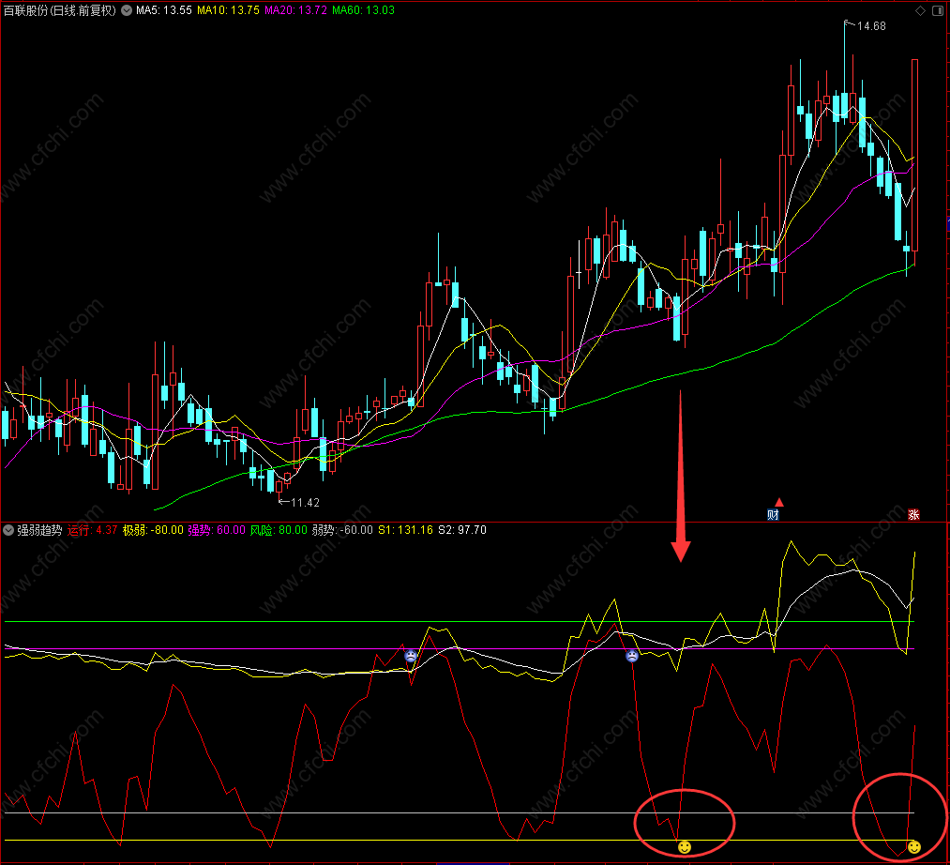This screenshot has width=950, height=865.
Task: Click the diamond icon at chart corner
Action: coord(920,11)
